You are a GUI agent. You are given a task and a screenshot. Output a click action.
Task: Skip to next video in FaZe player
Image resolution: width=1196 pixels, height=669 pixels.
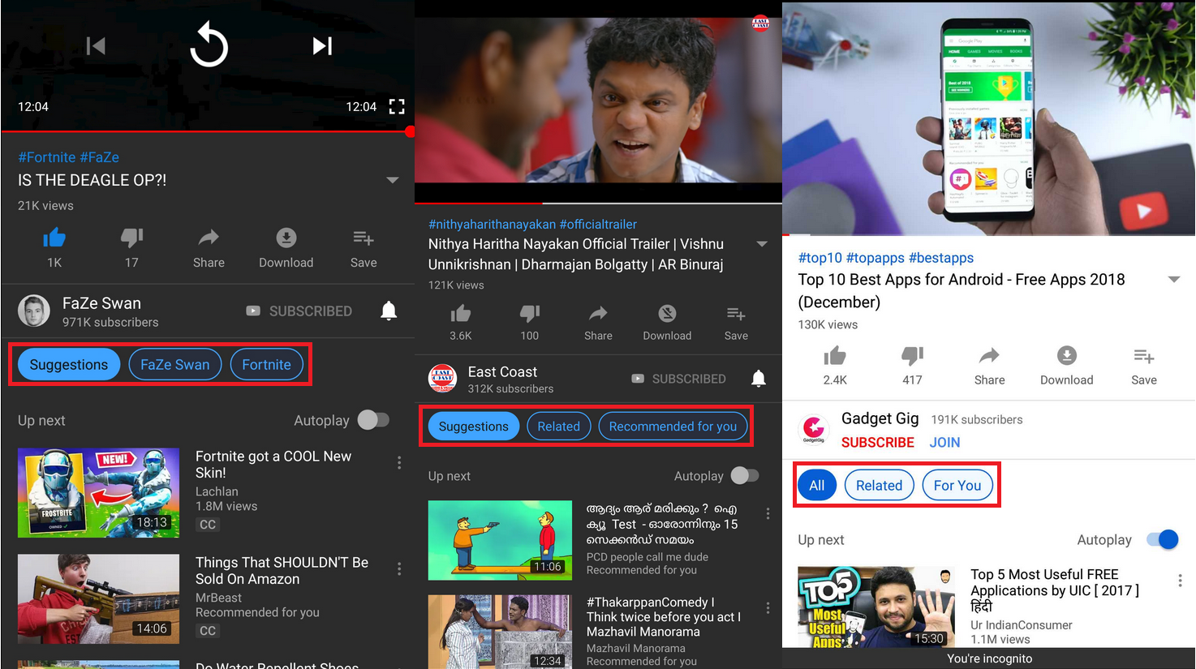(x=322, y=46)
